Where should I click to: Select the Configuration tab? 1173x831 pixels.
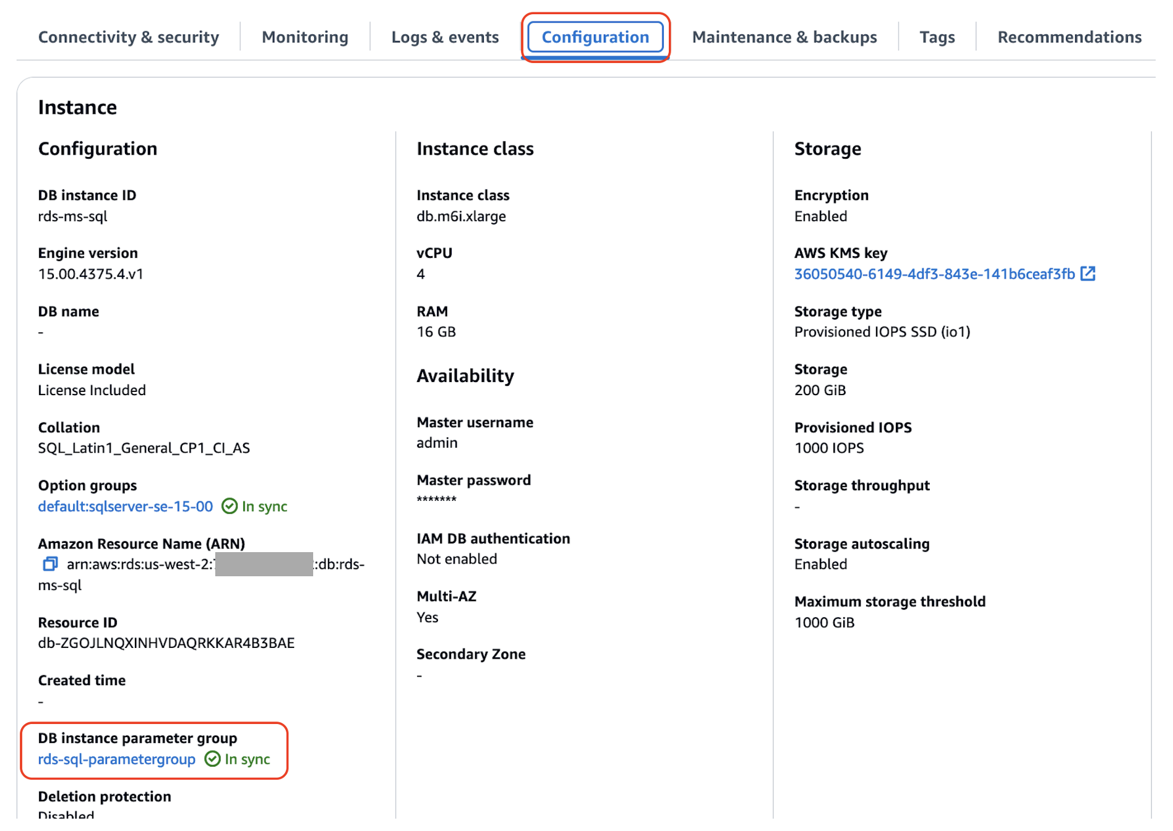pyautogui.click(x=595, y=37)
